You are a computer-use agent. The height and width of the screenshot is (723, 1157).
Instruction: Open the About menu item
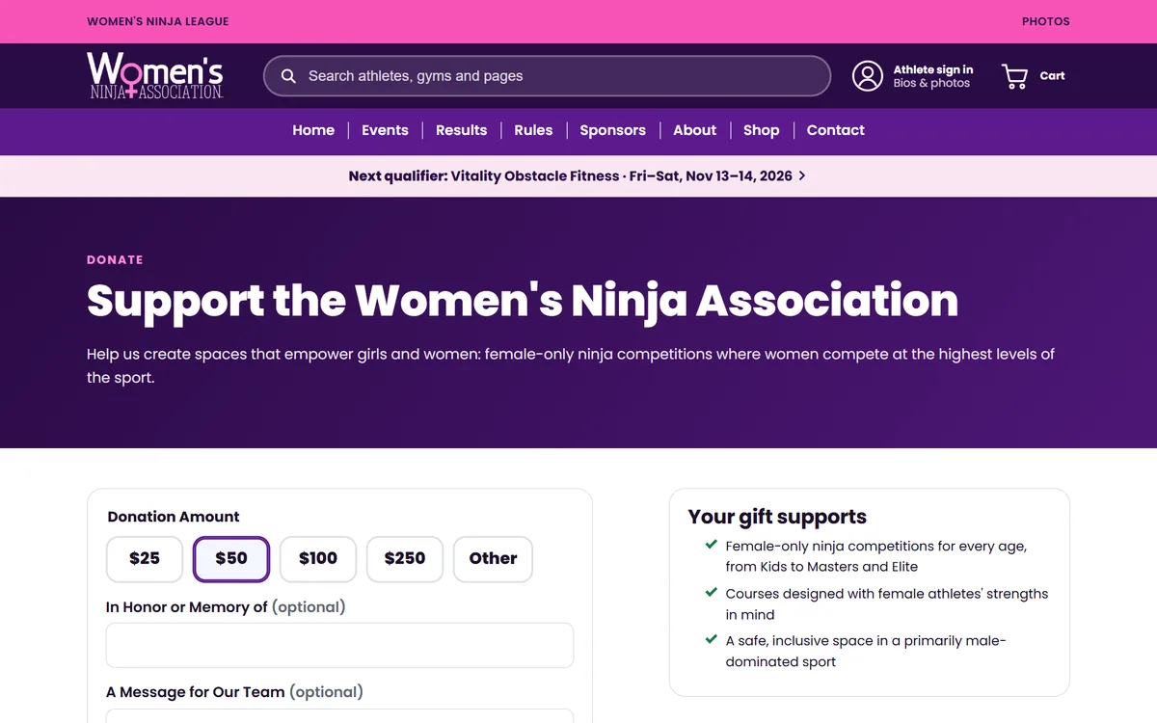[694, 130]
